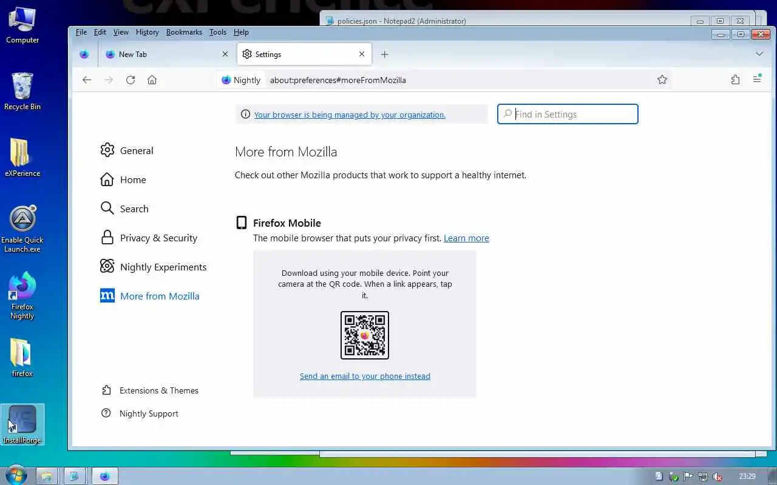Click the network tray icon

point(703,477)
